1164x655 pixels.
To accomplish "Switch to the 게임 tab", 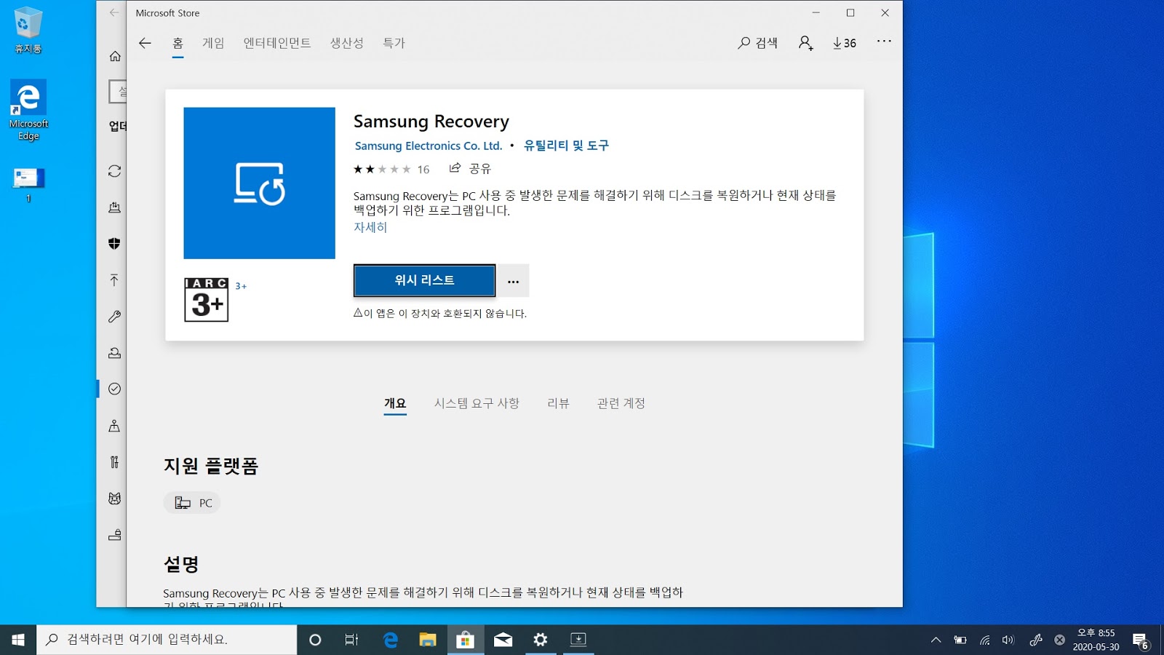I will 213,43.
